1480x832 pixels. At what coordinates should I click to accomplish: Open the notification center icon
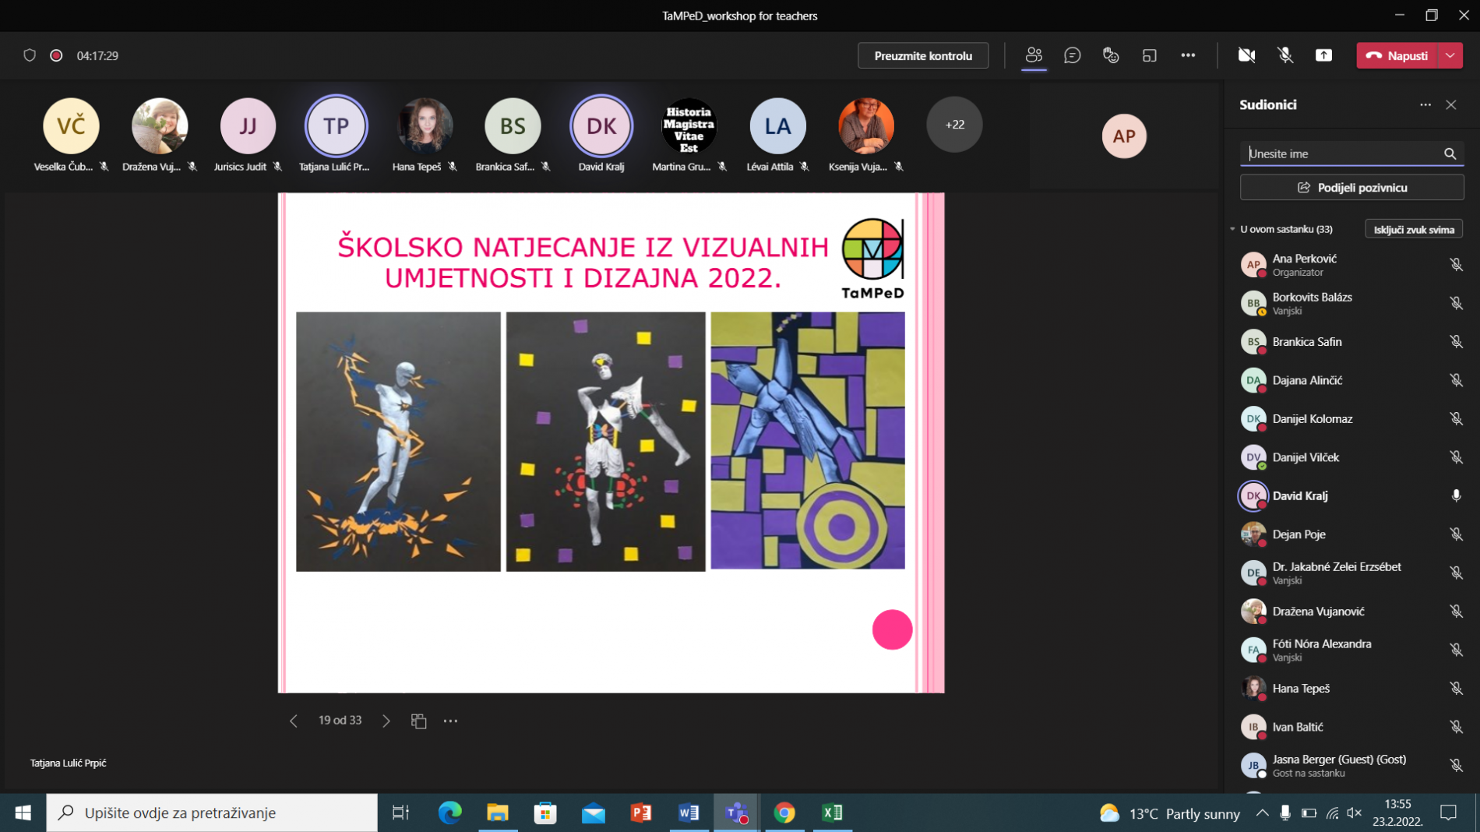(x=1449, y=813)
